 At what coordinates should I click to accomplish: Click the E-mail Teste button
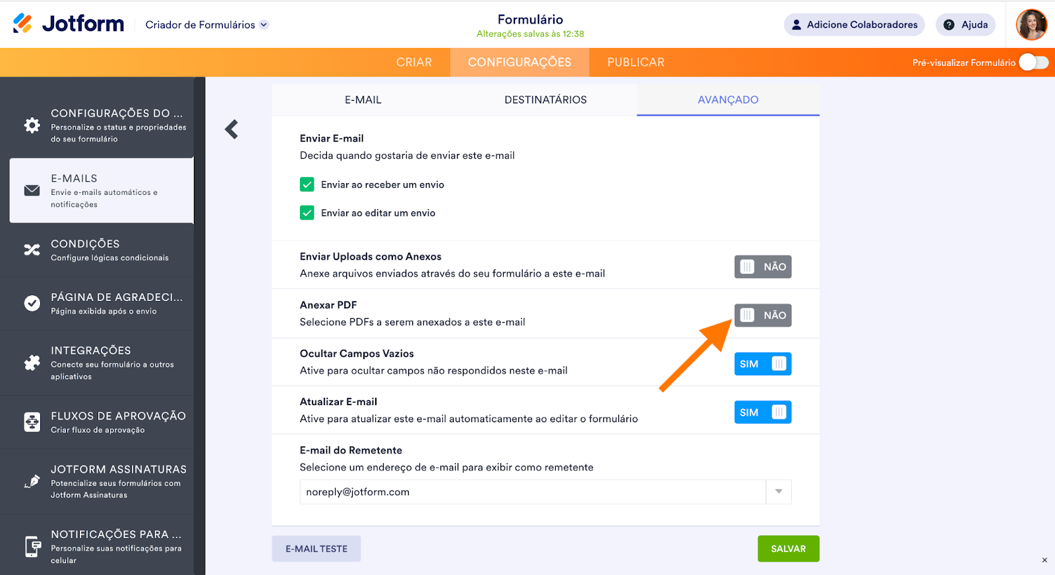coord(316,549)
